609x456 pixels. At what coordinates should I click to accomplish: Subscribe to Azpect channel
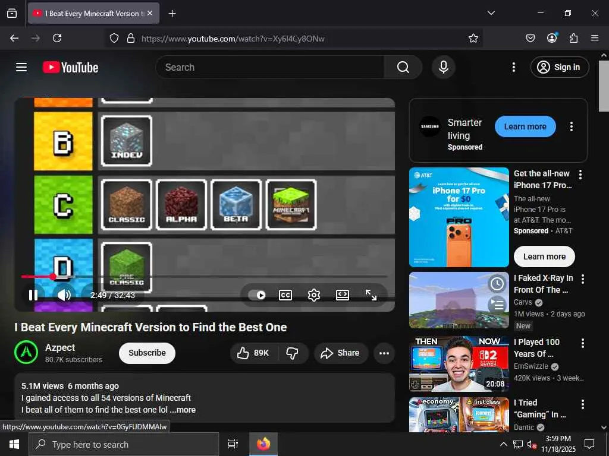(x=147, y=353)
